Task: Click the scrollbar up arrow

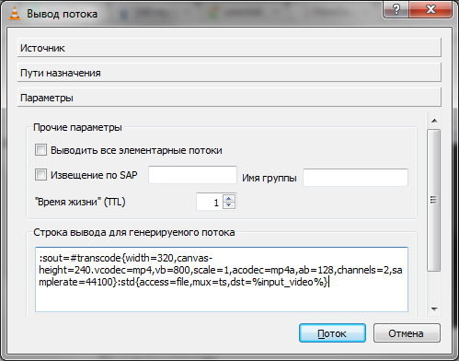Action: (434, 121)
